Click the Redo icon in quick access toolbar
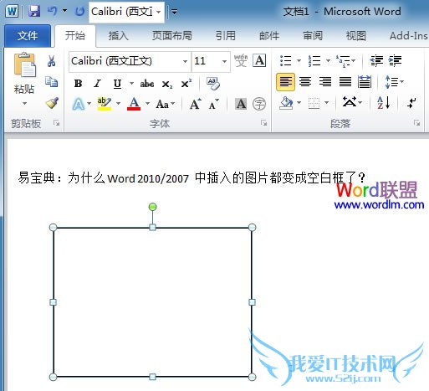This screenshot has height=391, width=429. click(x=80, y=12)
